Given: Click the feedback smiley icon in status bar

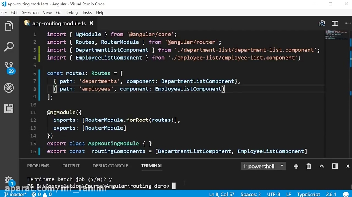Looking at the screenshot, I should pos(346,194).
